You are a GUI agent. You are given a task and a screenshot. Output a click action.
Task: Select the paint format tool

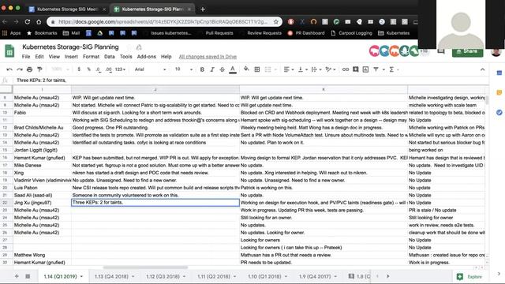[39, 69]
